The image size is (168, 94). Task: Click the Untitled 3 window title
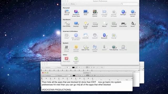(x=87, y=73)
